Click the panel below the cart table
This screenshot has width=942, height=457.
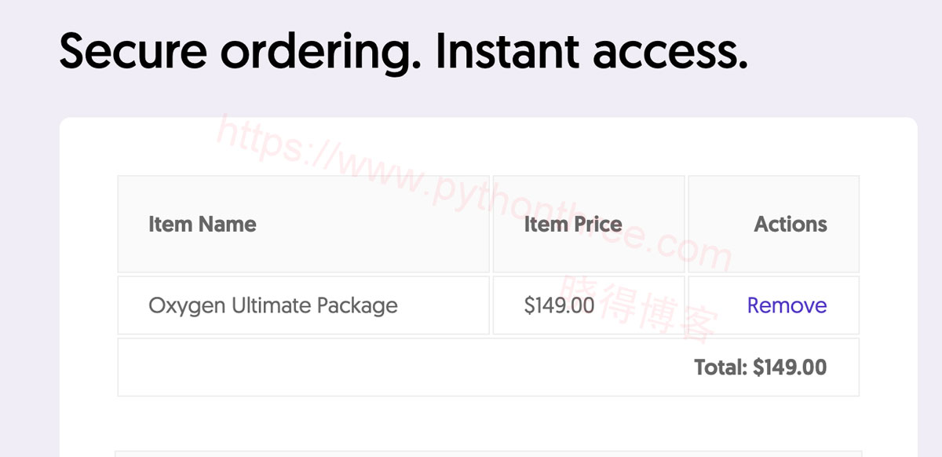487,454
